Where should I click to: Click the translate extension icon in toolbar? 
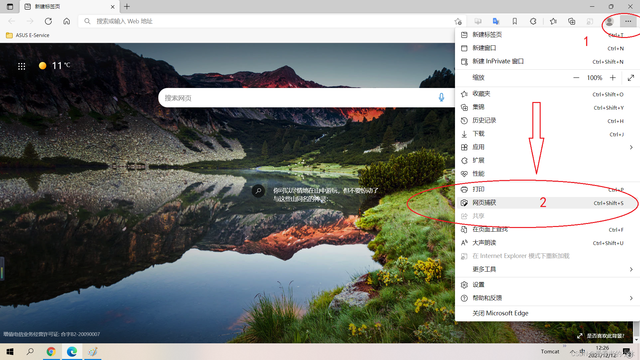(x=496, y=21)
